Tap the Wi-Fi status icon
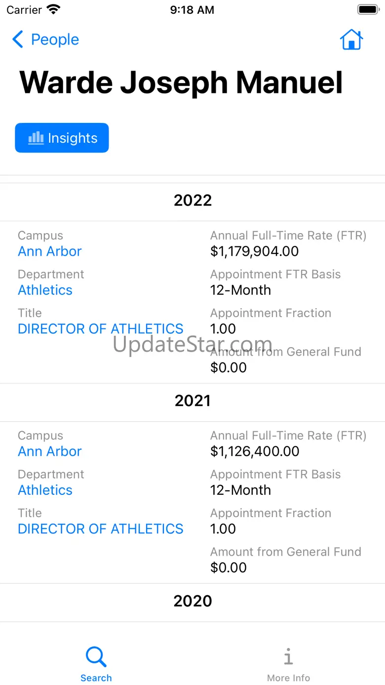Image resolution: width=385 pixels, height=685 pixels. (x=53, y=9)
